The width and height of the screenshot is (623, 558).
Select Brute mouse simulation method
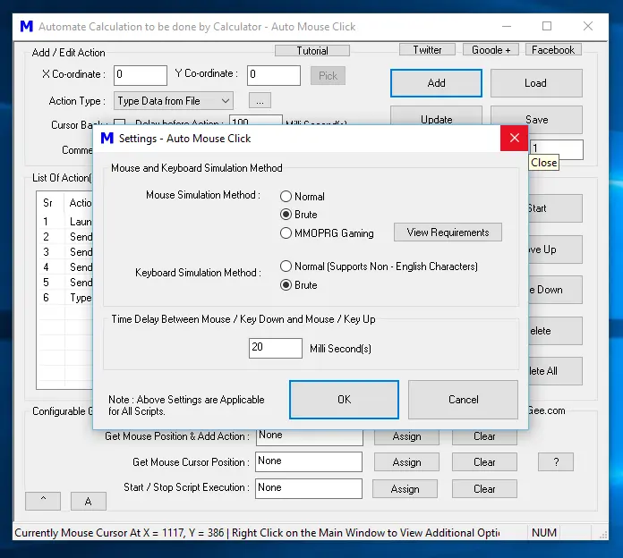click(286, 215)
